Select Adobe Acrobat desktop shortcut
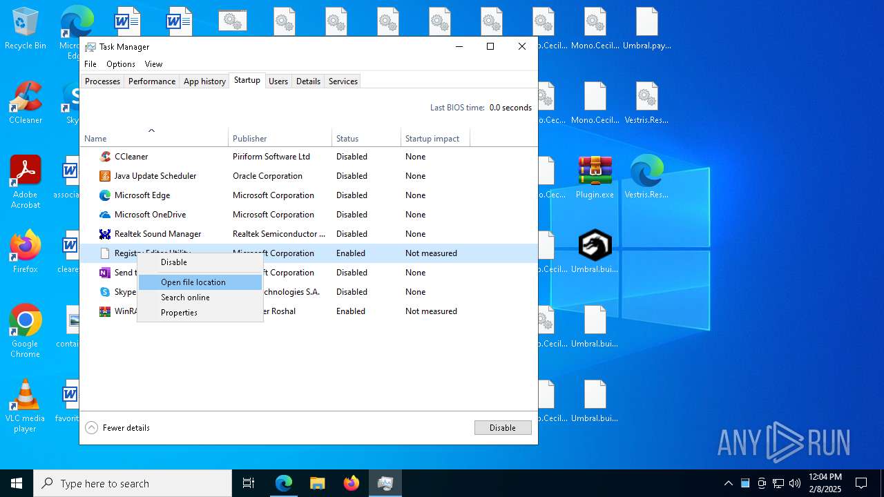This screenshot has height=497, width=884. click(26, 182)
